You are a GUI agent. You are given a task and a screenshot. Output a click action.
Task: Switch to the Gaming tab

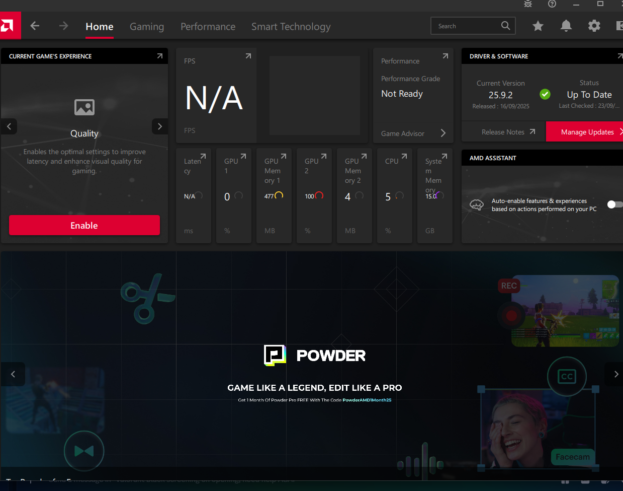pyautogui.click(x=147, y=27)
